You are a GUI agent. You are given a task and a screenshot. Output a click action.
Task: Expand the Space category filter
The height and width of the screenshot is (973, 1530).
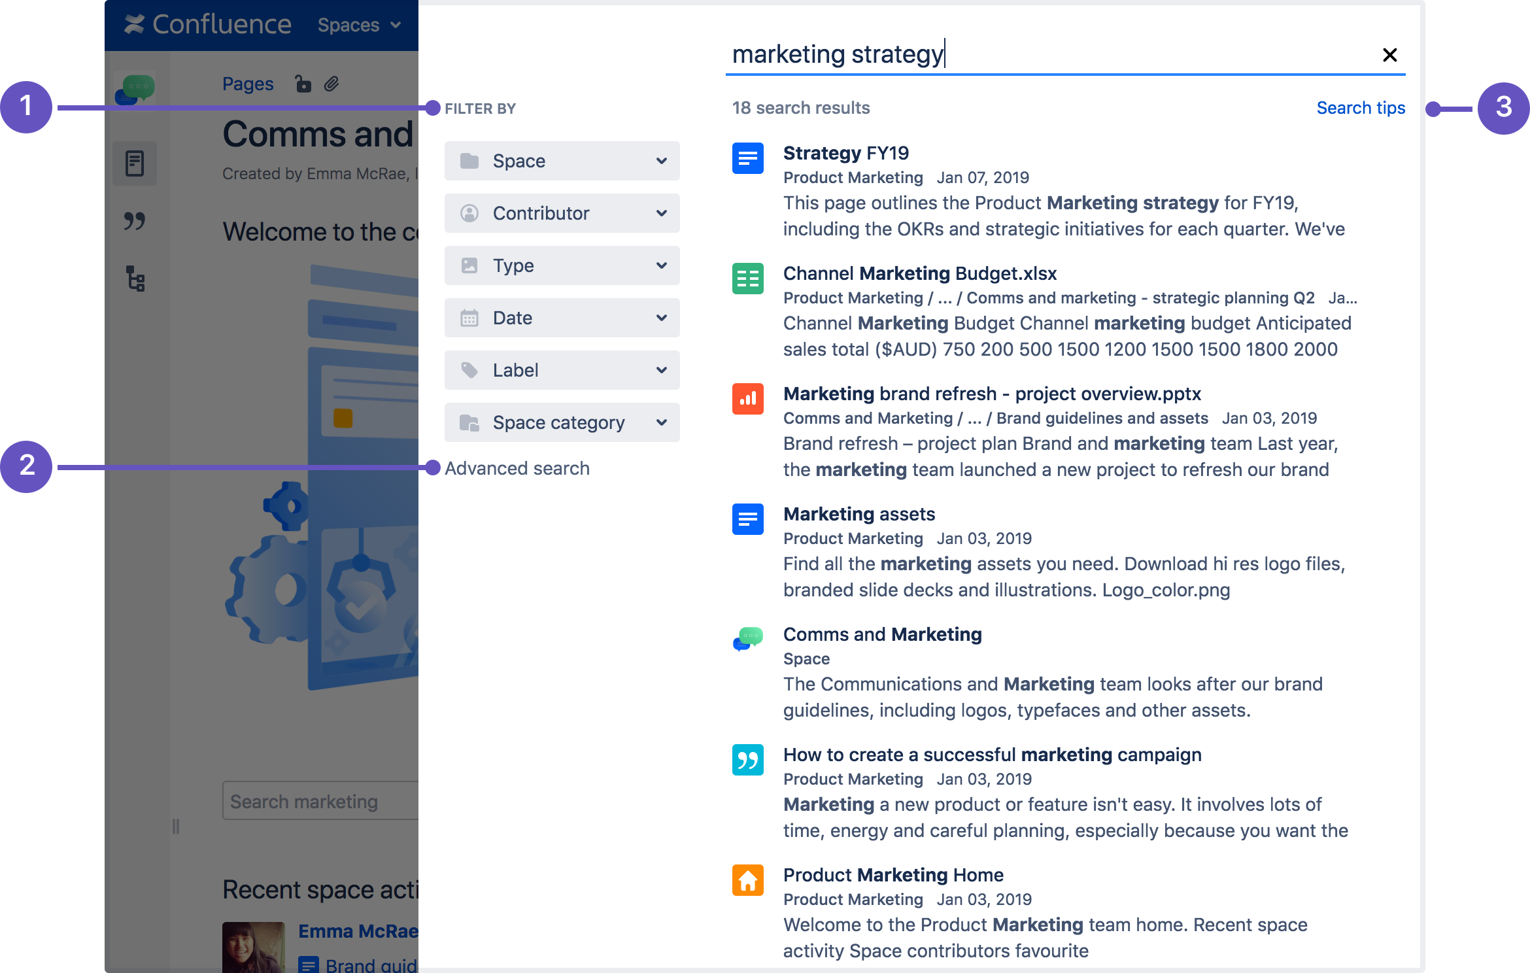pyautogui.click(x=562, y=422)
